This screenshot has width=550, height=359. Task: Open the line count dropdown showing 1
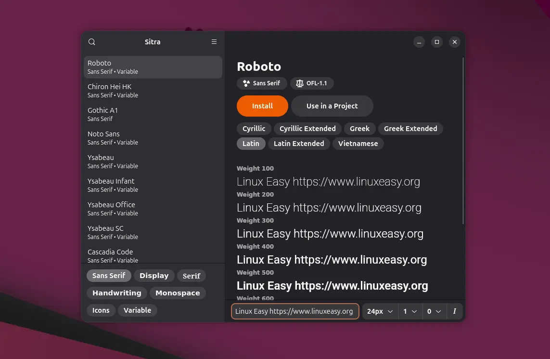click(x=410, y=311)
